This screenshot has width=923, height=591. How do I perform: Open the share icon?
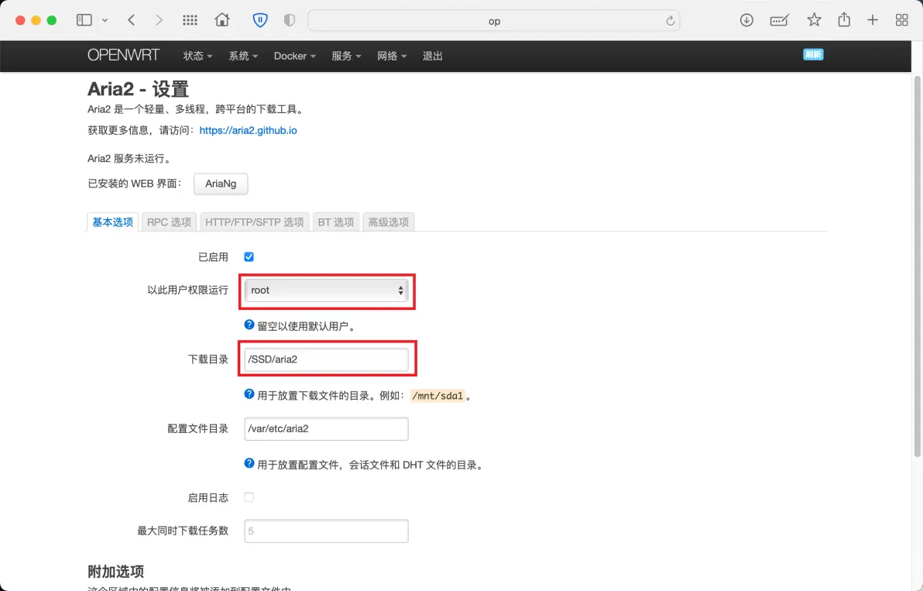coord(844,19)
